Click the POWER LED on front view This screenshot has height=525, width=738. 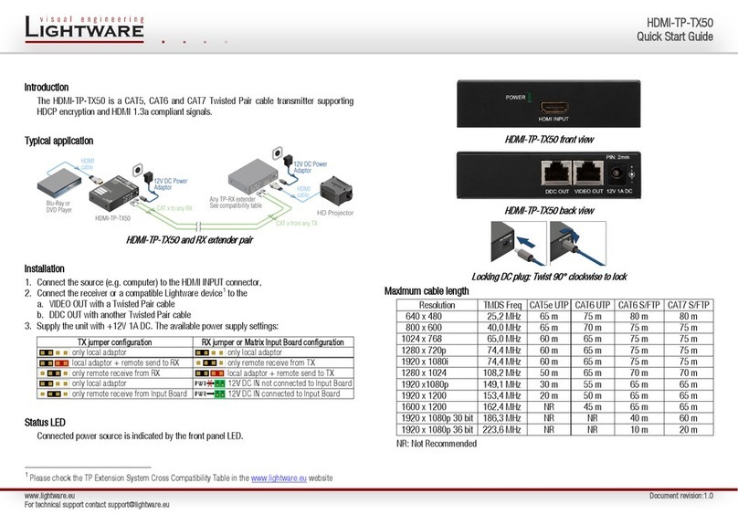(530, 97)
